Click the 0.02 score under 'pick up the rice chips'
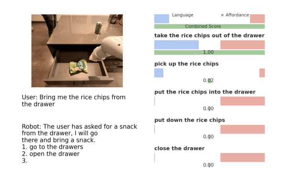The image size is (285, 187). (208, 80)
